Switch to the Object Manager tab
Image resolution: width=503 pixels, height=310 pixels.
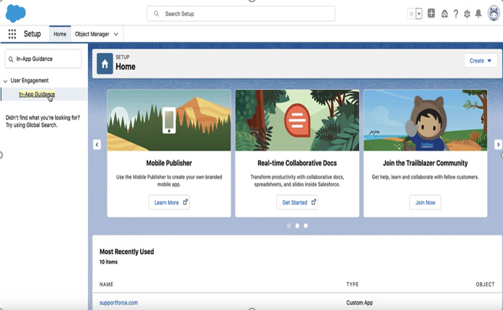[x=92, y=34]
